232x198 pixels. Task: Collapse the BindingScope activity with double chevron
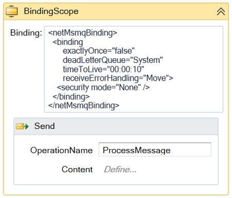pos(221,11)
